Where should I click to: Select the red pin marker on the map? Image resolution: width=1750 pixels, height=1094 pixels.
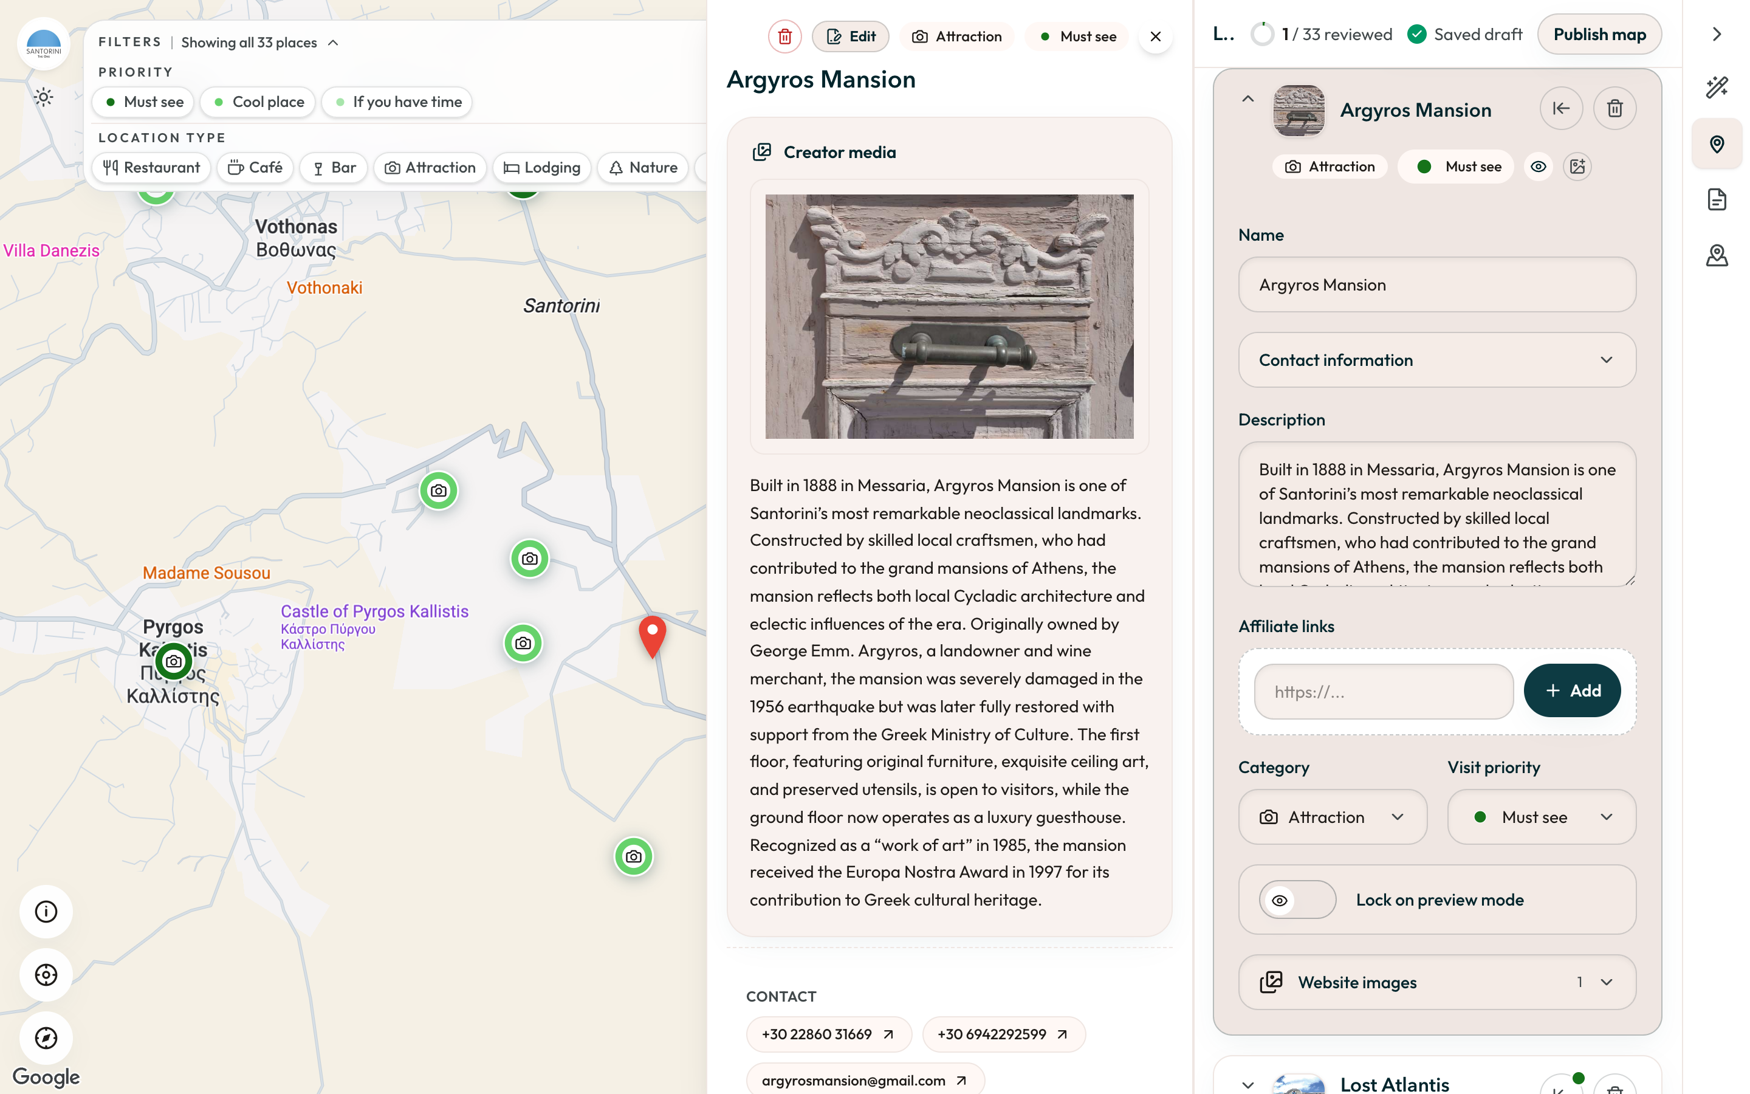tap(652, 637)
